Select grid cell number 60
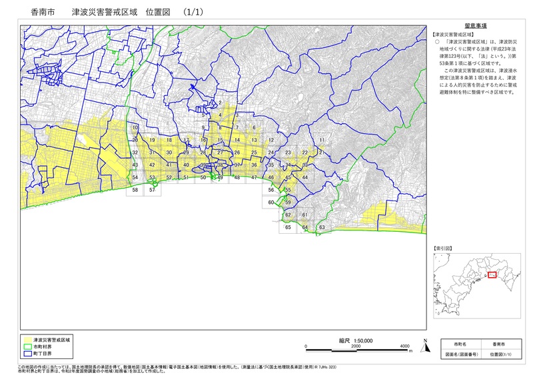Image resolution: width=533 pixels, height=377 pixels. click(x=271, y=202)
